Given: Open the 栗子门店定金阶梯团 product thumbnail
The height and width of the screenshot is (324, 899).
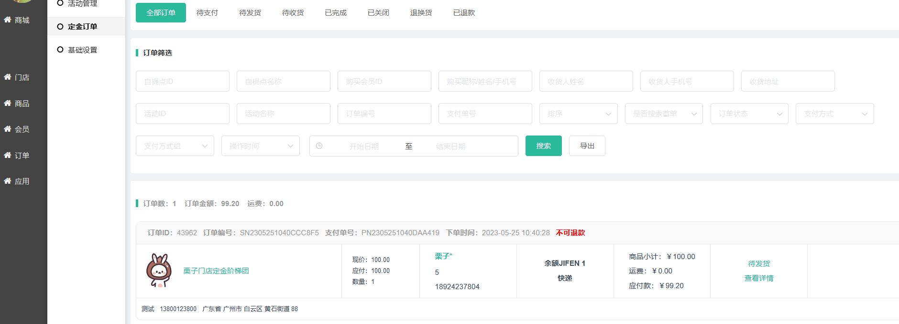Looking at the screenshot, I should click(159, 271).
